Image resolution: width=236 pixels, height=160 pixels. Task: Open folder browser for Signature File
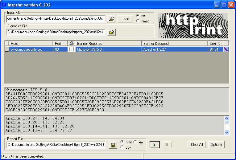111,32
